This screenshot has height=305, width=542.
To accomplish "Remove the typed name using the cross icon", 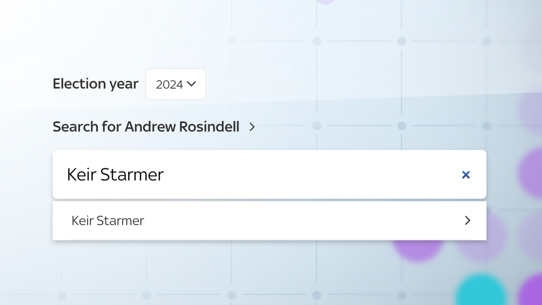I will pyautogui.click(x=466, y=175).
